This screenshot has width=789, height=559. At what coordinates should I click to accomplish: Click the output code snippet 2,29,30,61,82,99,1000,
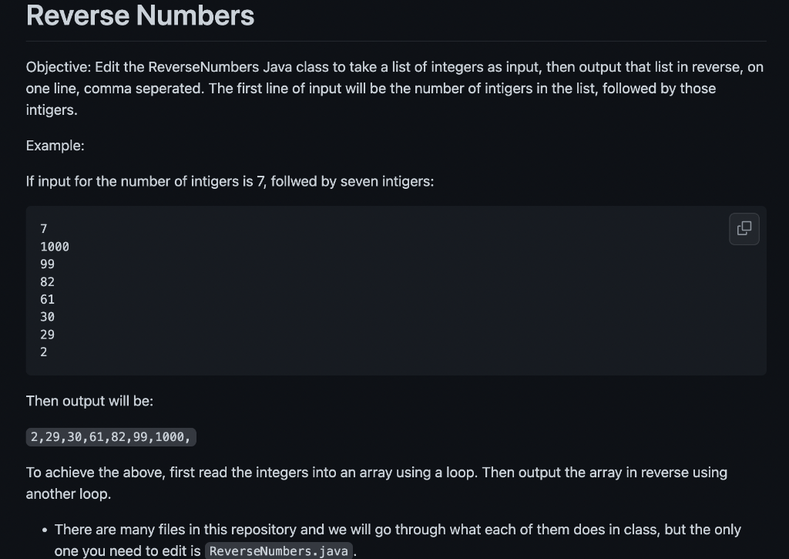tap(110, 436)
